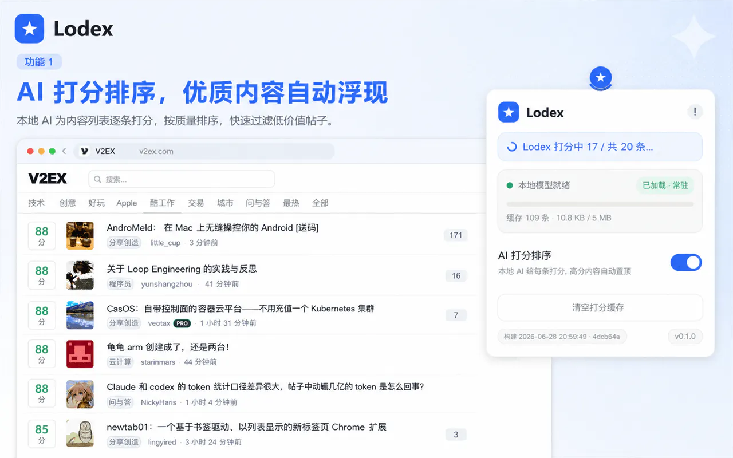Click the 云计算 node tag
The height and width of the screenshot is (458, 733).
(x=120, y=362)
